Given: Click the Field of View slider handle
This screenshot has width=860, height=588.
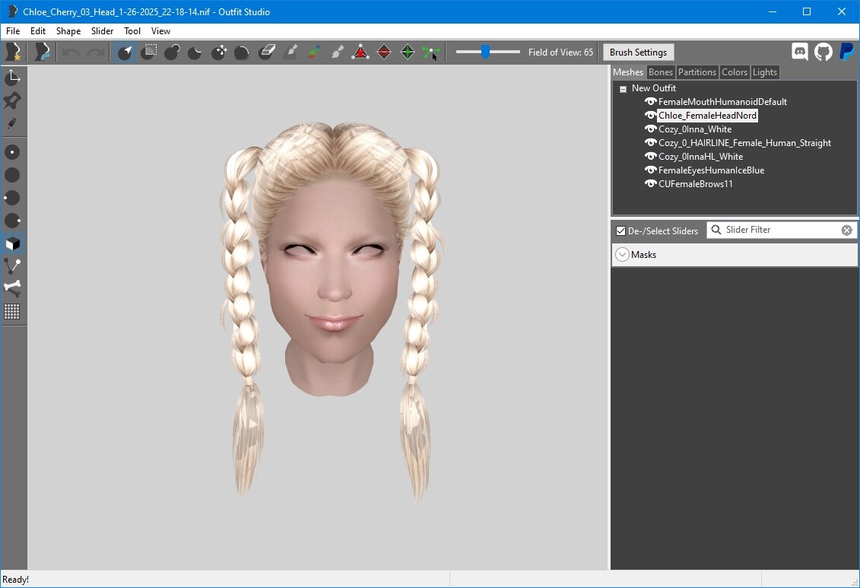Looking at the screenshot, I should [x=485, y=52].
